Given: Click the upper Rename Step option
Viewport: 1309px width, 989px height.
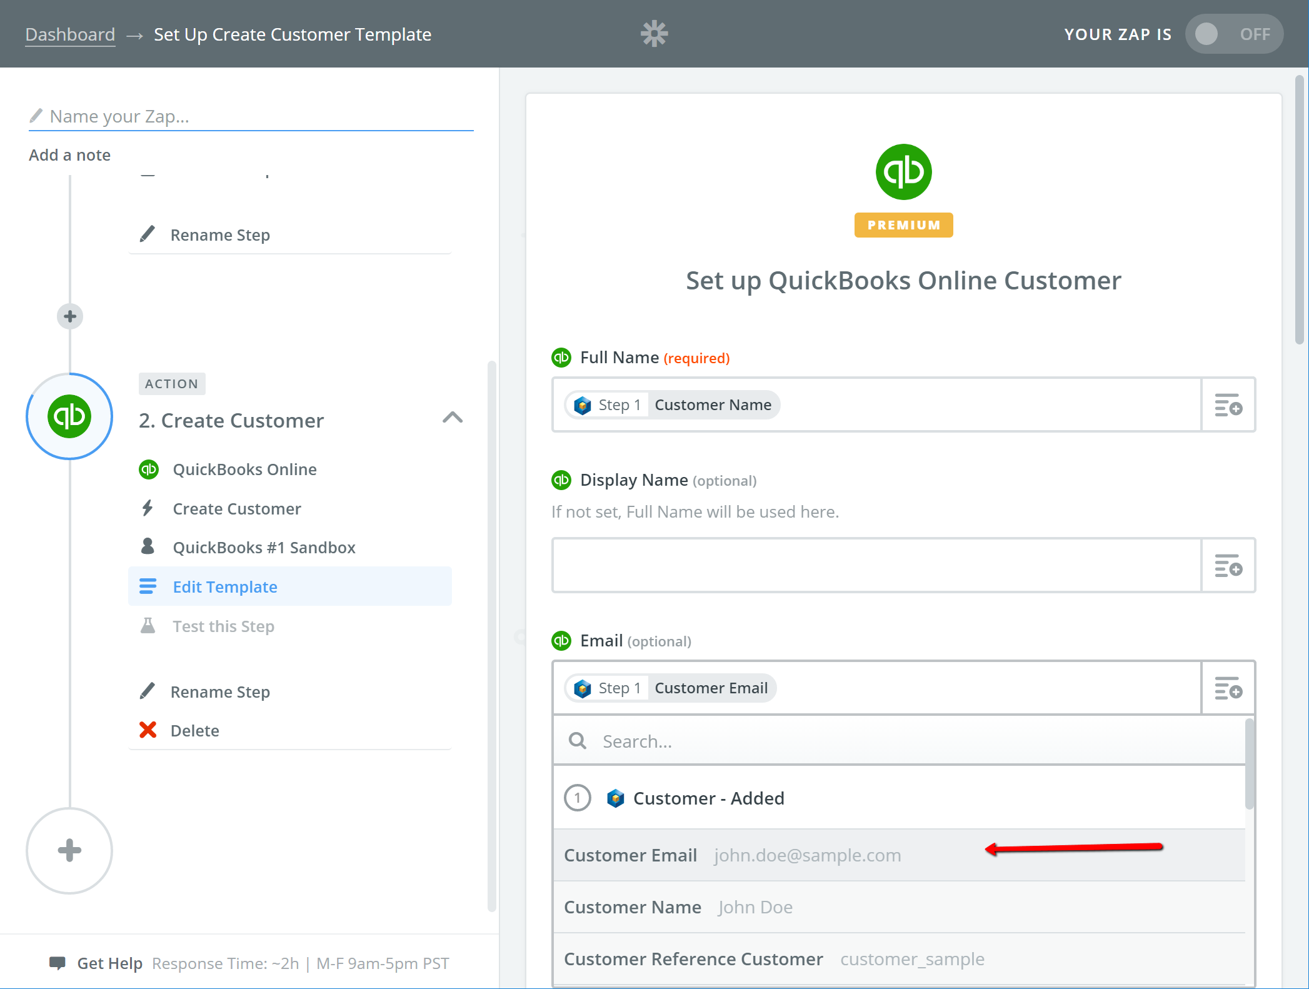Looking at the screenshot, I should [x=220, y=235].
